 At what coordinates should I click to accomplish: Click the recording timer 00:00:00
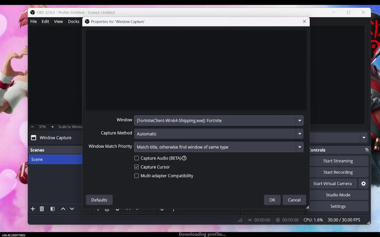[x=290, y=220]
